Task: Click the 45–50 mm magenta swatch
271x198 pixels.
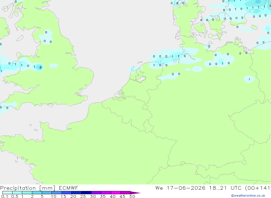Action: 125,193
